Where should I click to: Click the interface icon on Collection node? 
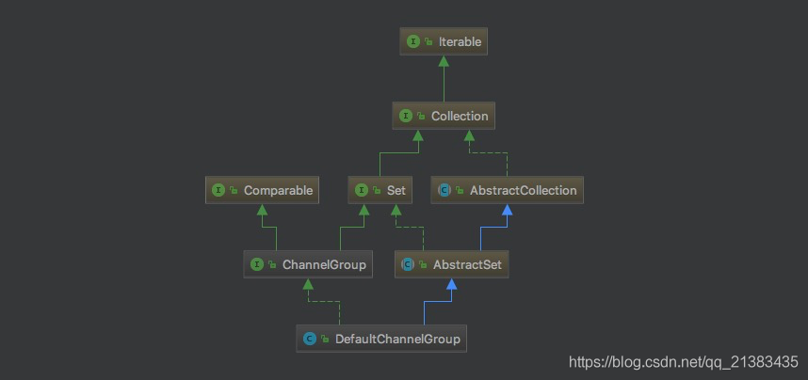point(407,117)
